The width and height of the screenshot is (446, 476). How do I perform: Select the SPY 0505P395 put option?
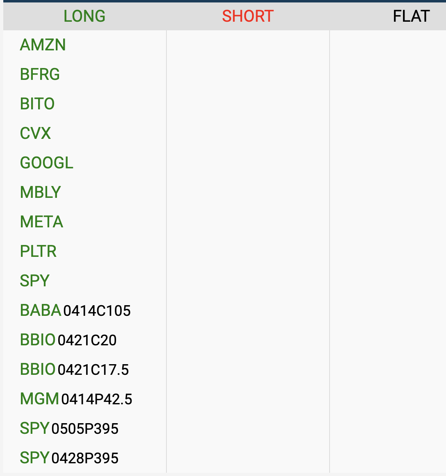click(x=69, y=428)
